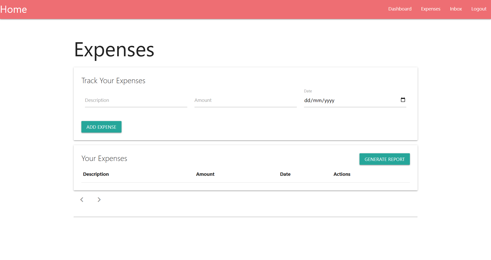Image resolution: width=491 pixels, height=260 pixels.
Task: Focus the Amount input field
Action: pyautogui.click(x=245, y=101)
